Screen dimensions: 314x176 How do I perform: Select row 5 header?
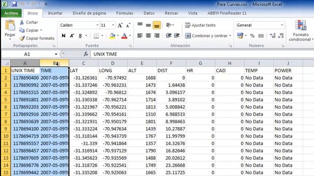5,100
